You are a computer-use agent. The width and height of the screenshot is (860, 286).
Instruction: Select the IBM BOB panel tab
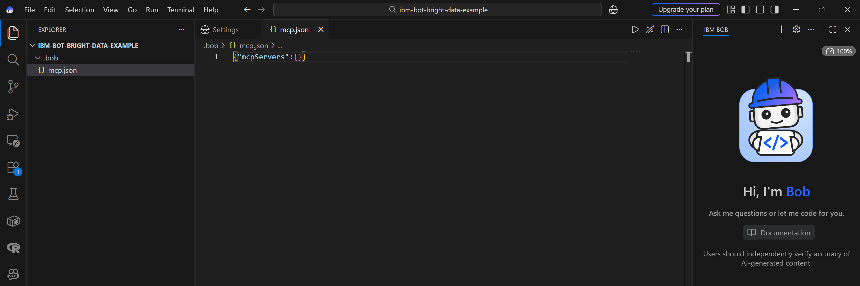(716, 29)
